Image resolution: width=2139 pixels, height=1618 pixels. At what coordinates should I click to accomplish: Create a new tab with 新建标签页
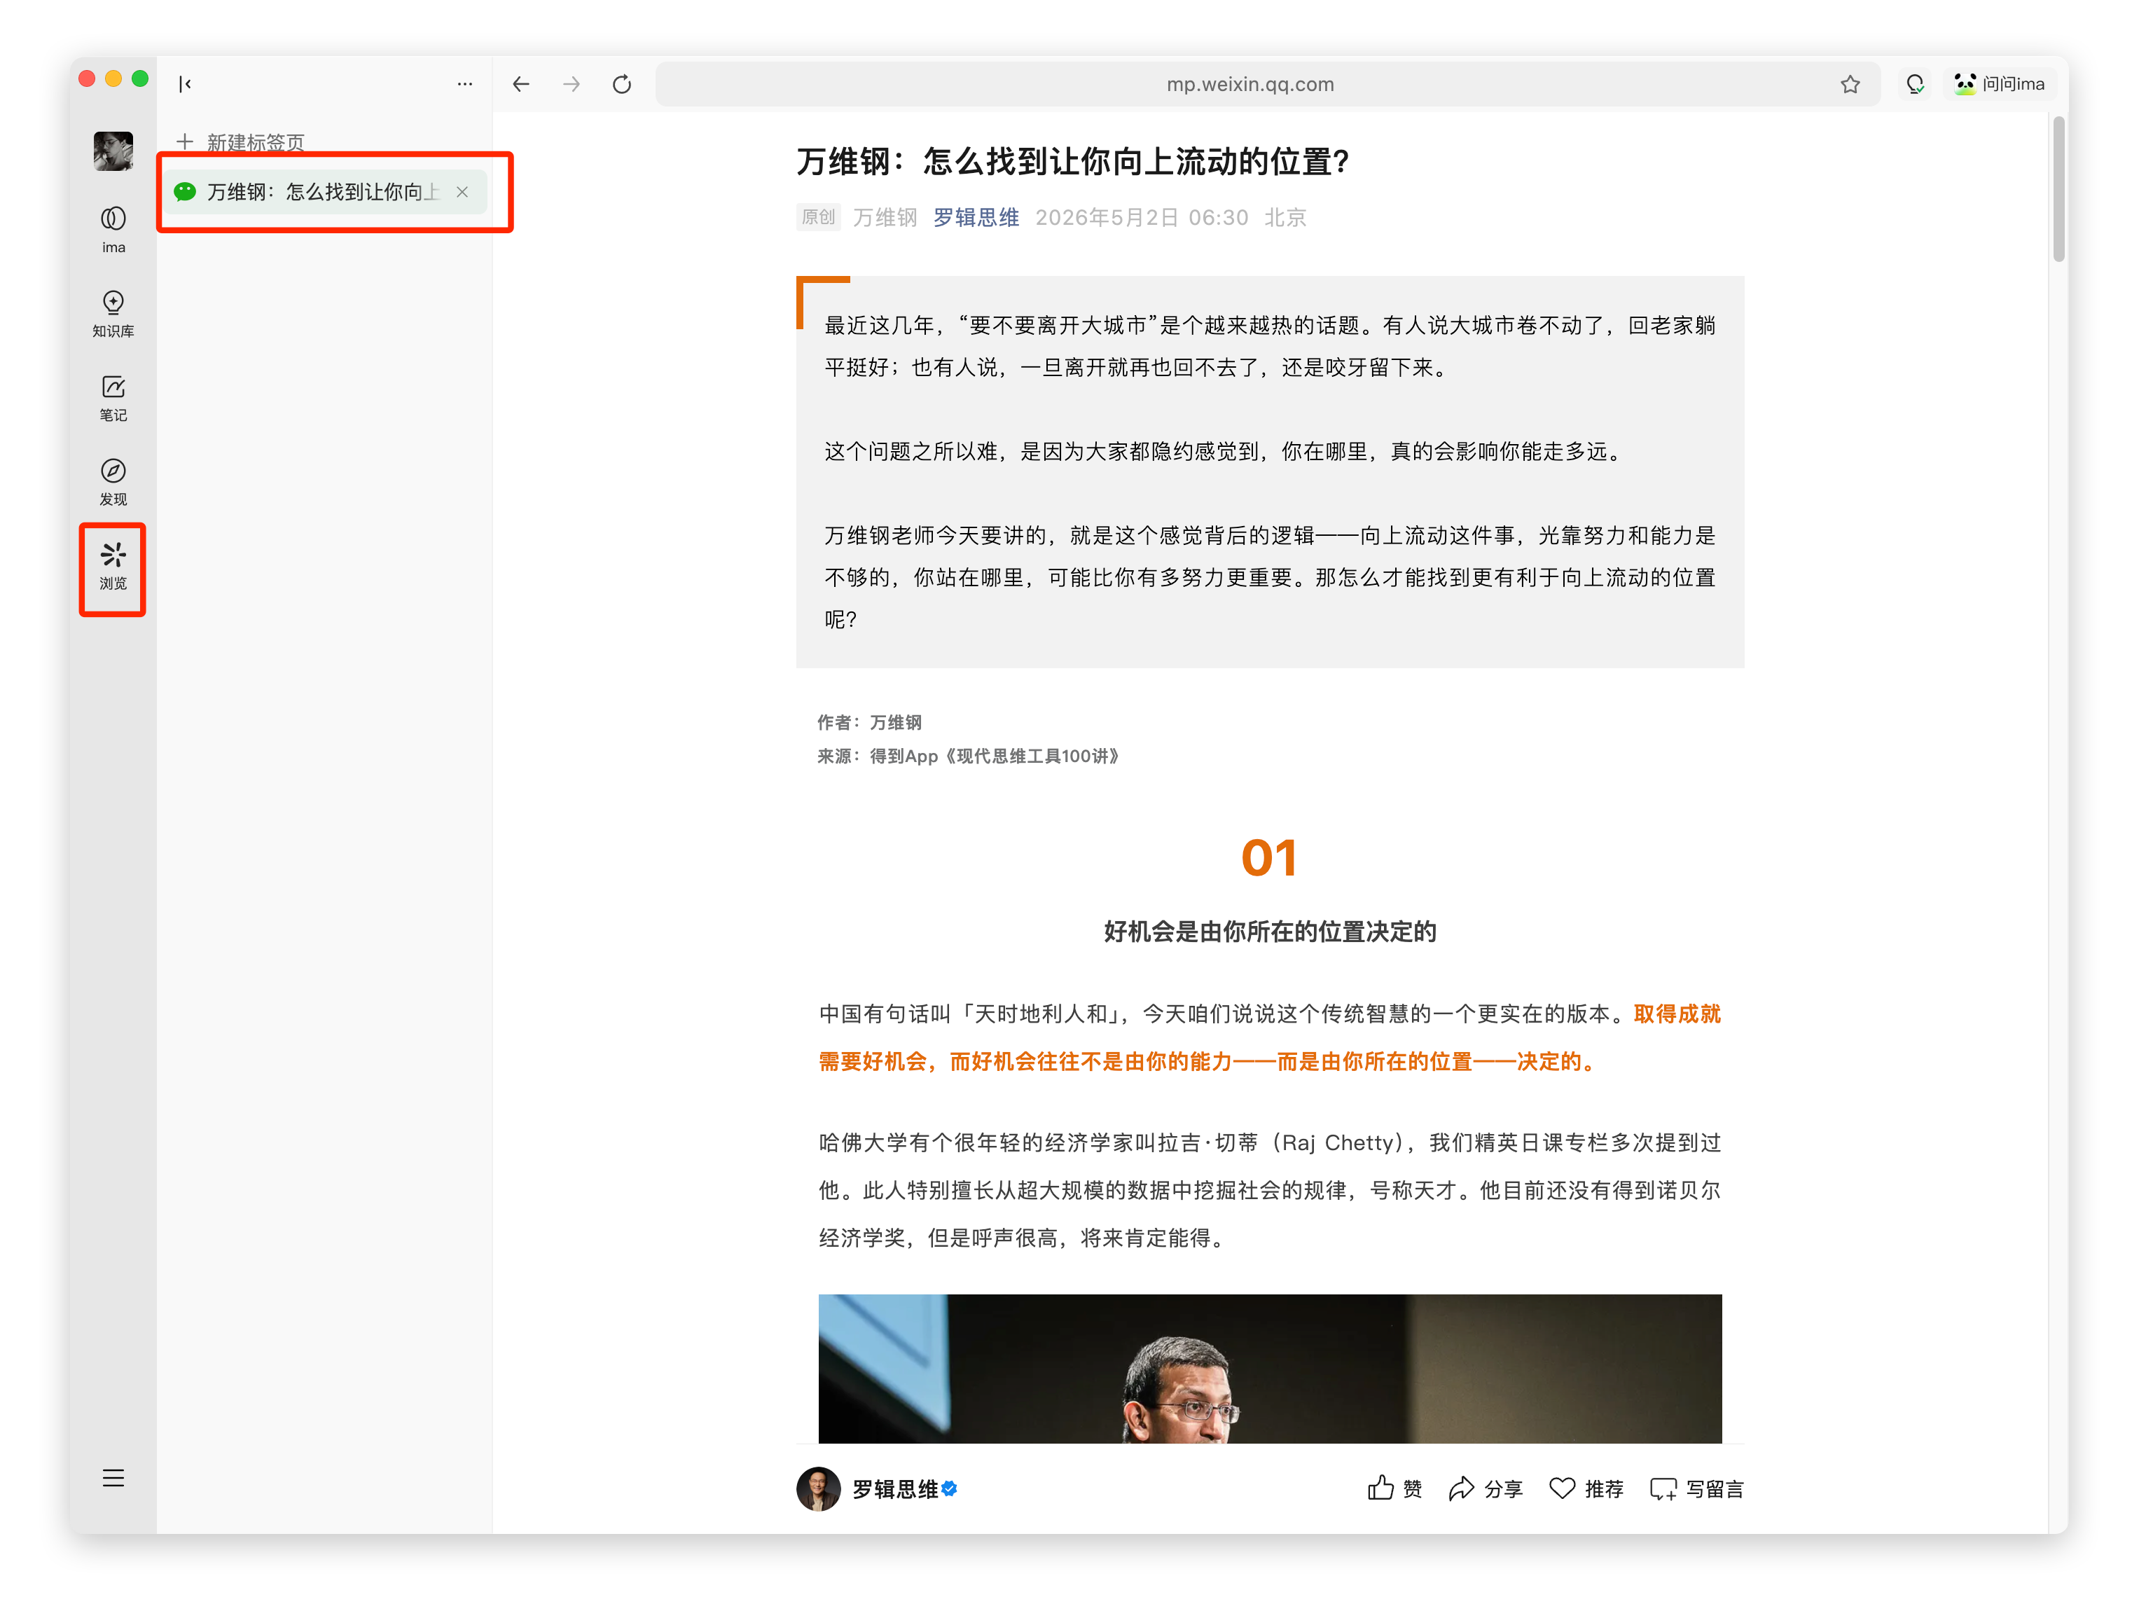click(241, 142)
